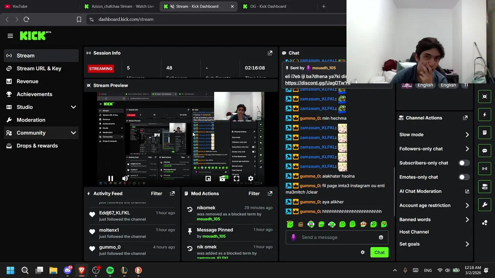495x278 pixels.
Task: Open the stream preview widget icon in right rail
Action: click(x=485, y=97)
